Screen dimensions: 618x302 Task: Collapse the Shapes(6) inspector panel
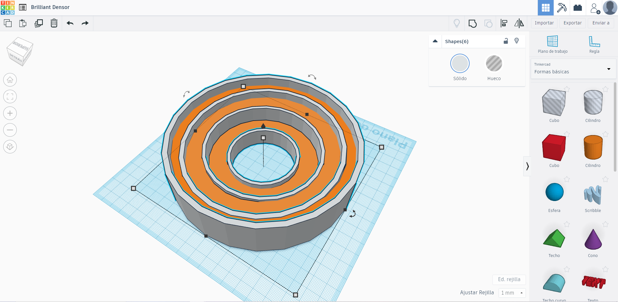click(435, 41)
